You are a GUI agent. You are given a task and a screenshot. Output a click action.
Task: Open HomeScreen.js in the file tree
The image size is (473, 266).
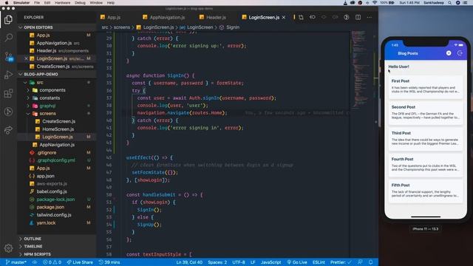[x=57, y=129]
